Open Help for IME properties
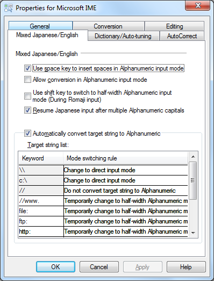Viewport: 214px width, 281px height. (186, 267)
